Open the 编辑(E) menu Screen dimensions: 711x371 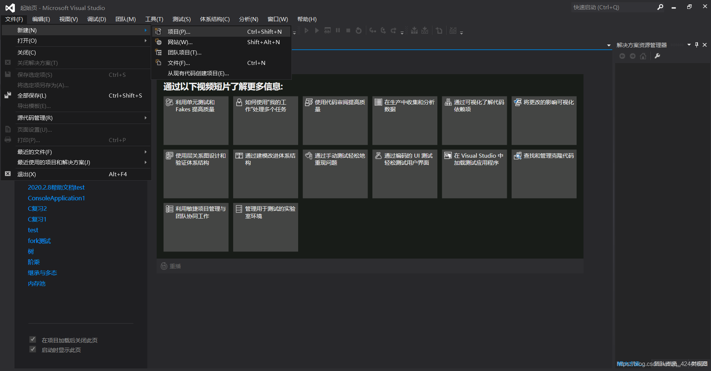click(41, 19)
